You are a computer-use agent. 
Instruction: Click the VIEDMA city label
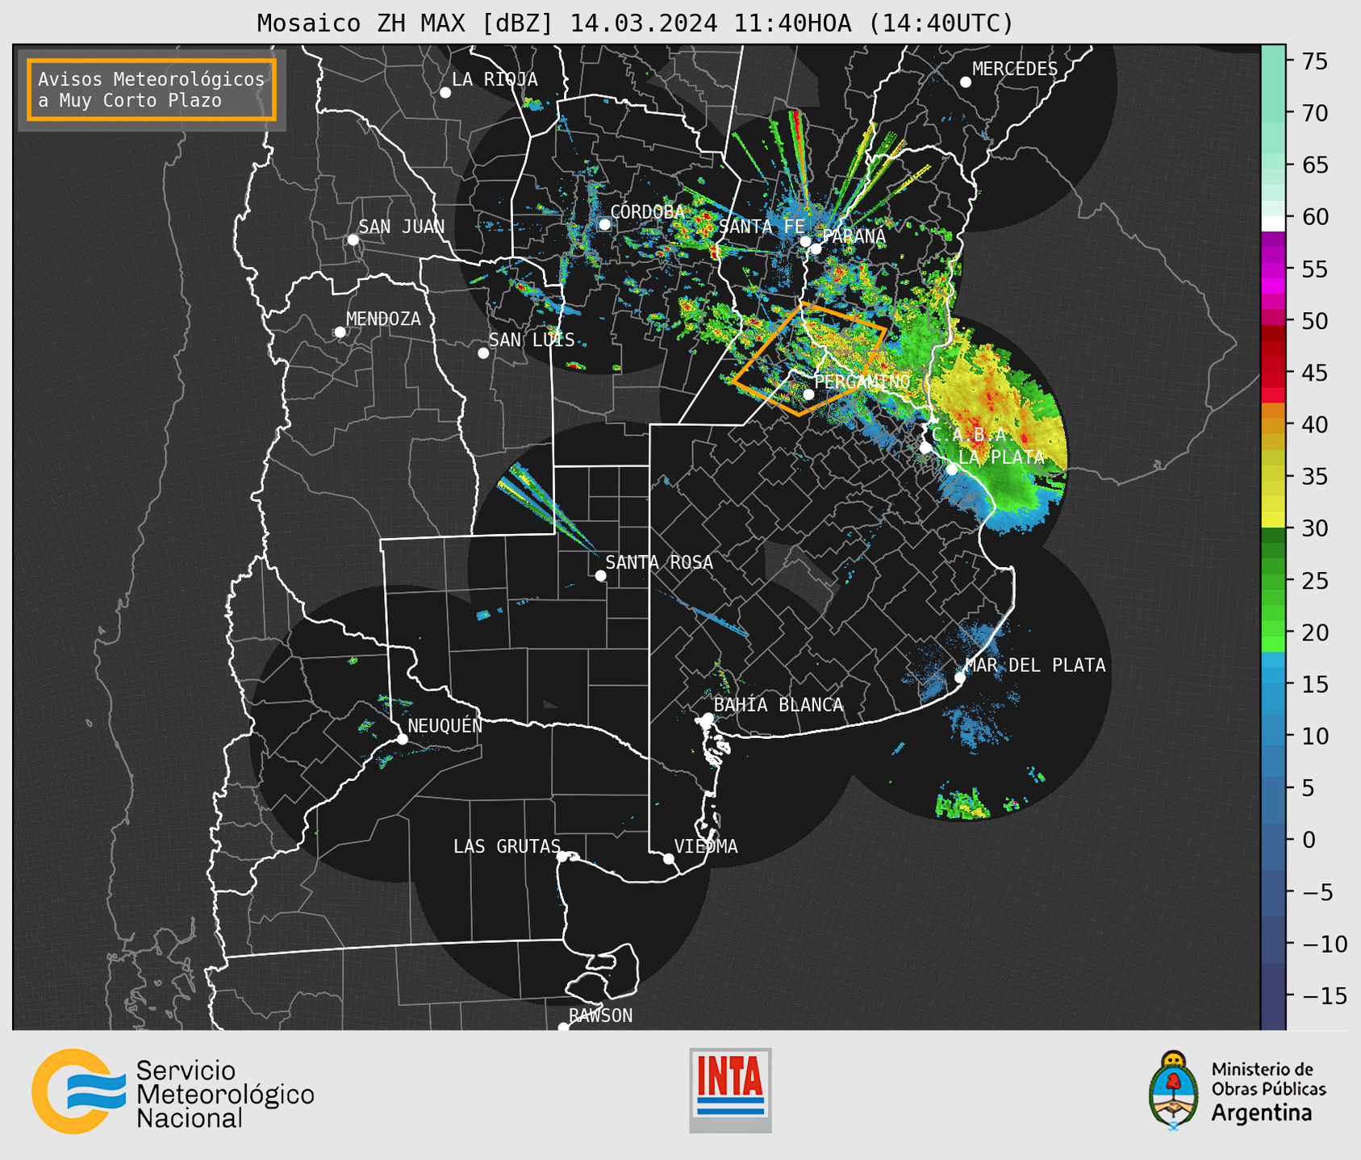[706, 847]
